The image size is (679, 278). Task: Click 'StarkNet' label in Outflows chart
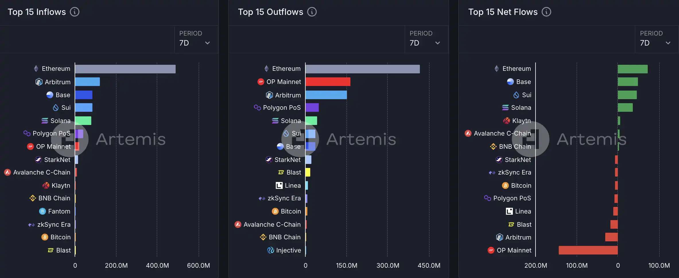point(288,160)
